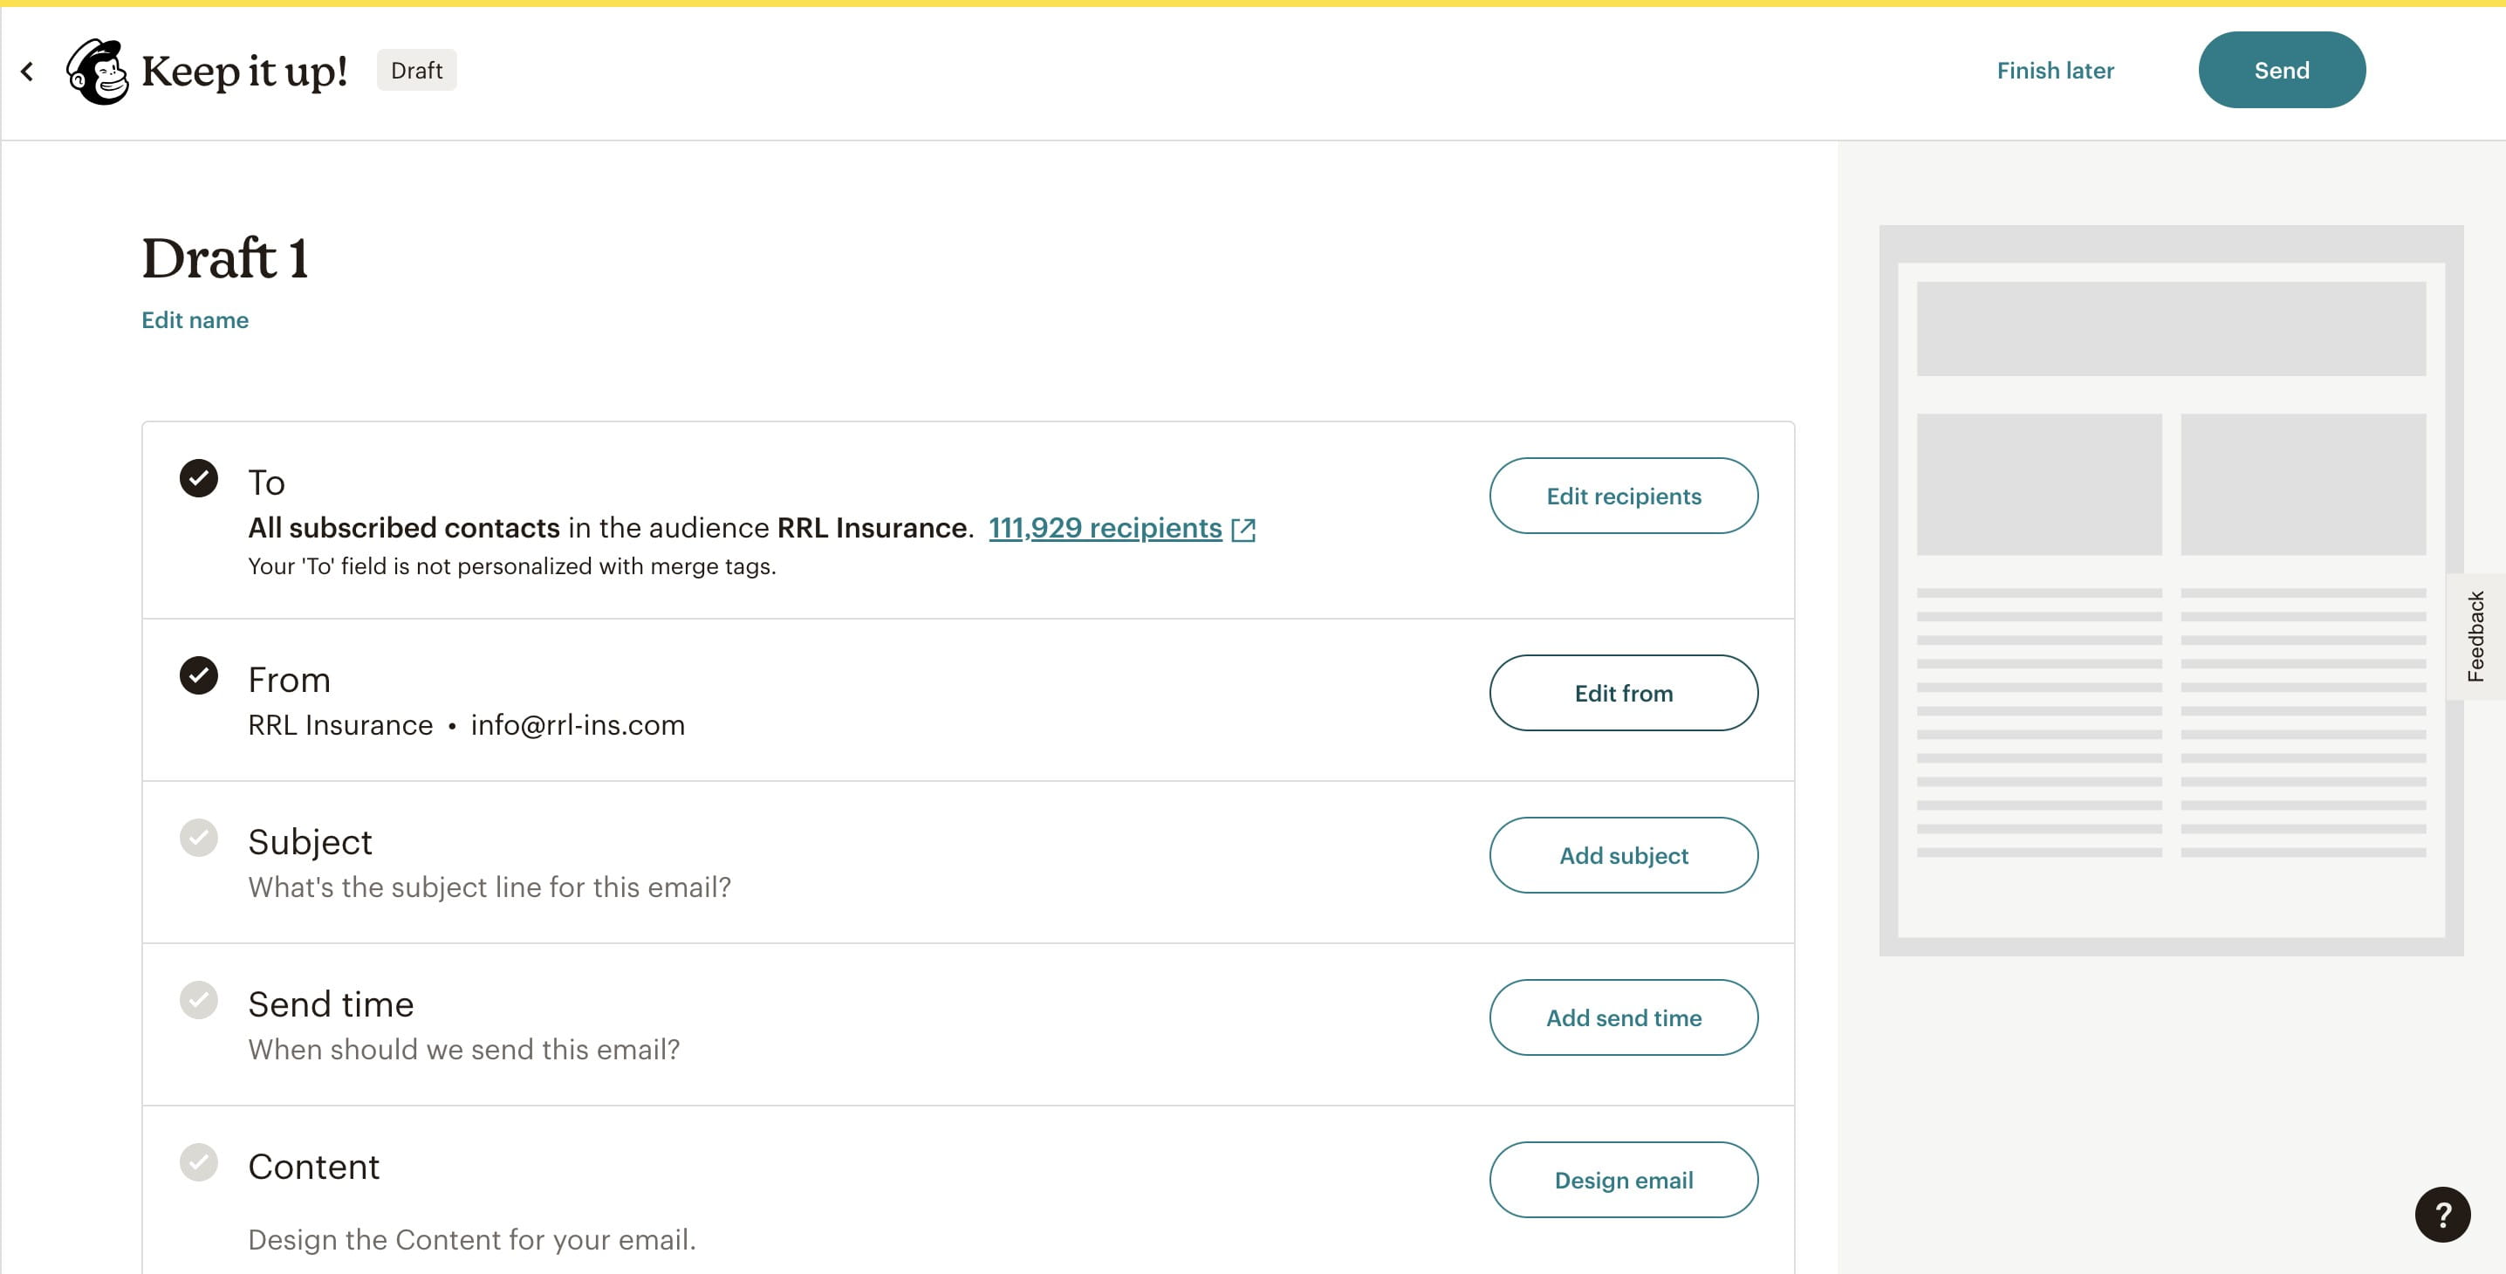Click the From section checkmark icon
Image resolution: width=2506 pixels, height=1274 pixels.
point(198,676)
